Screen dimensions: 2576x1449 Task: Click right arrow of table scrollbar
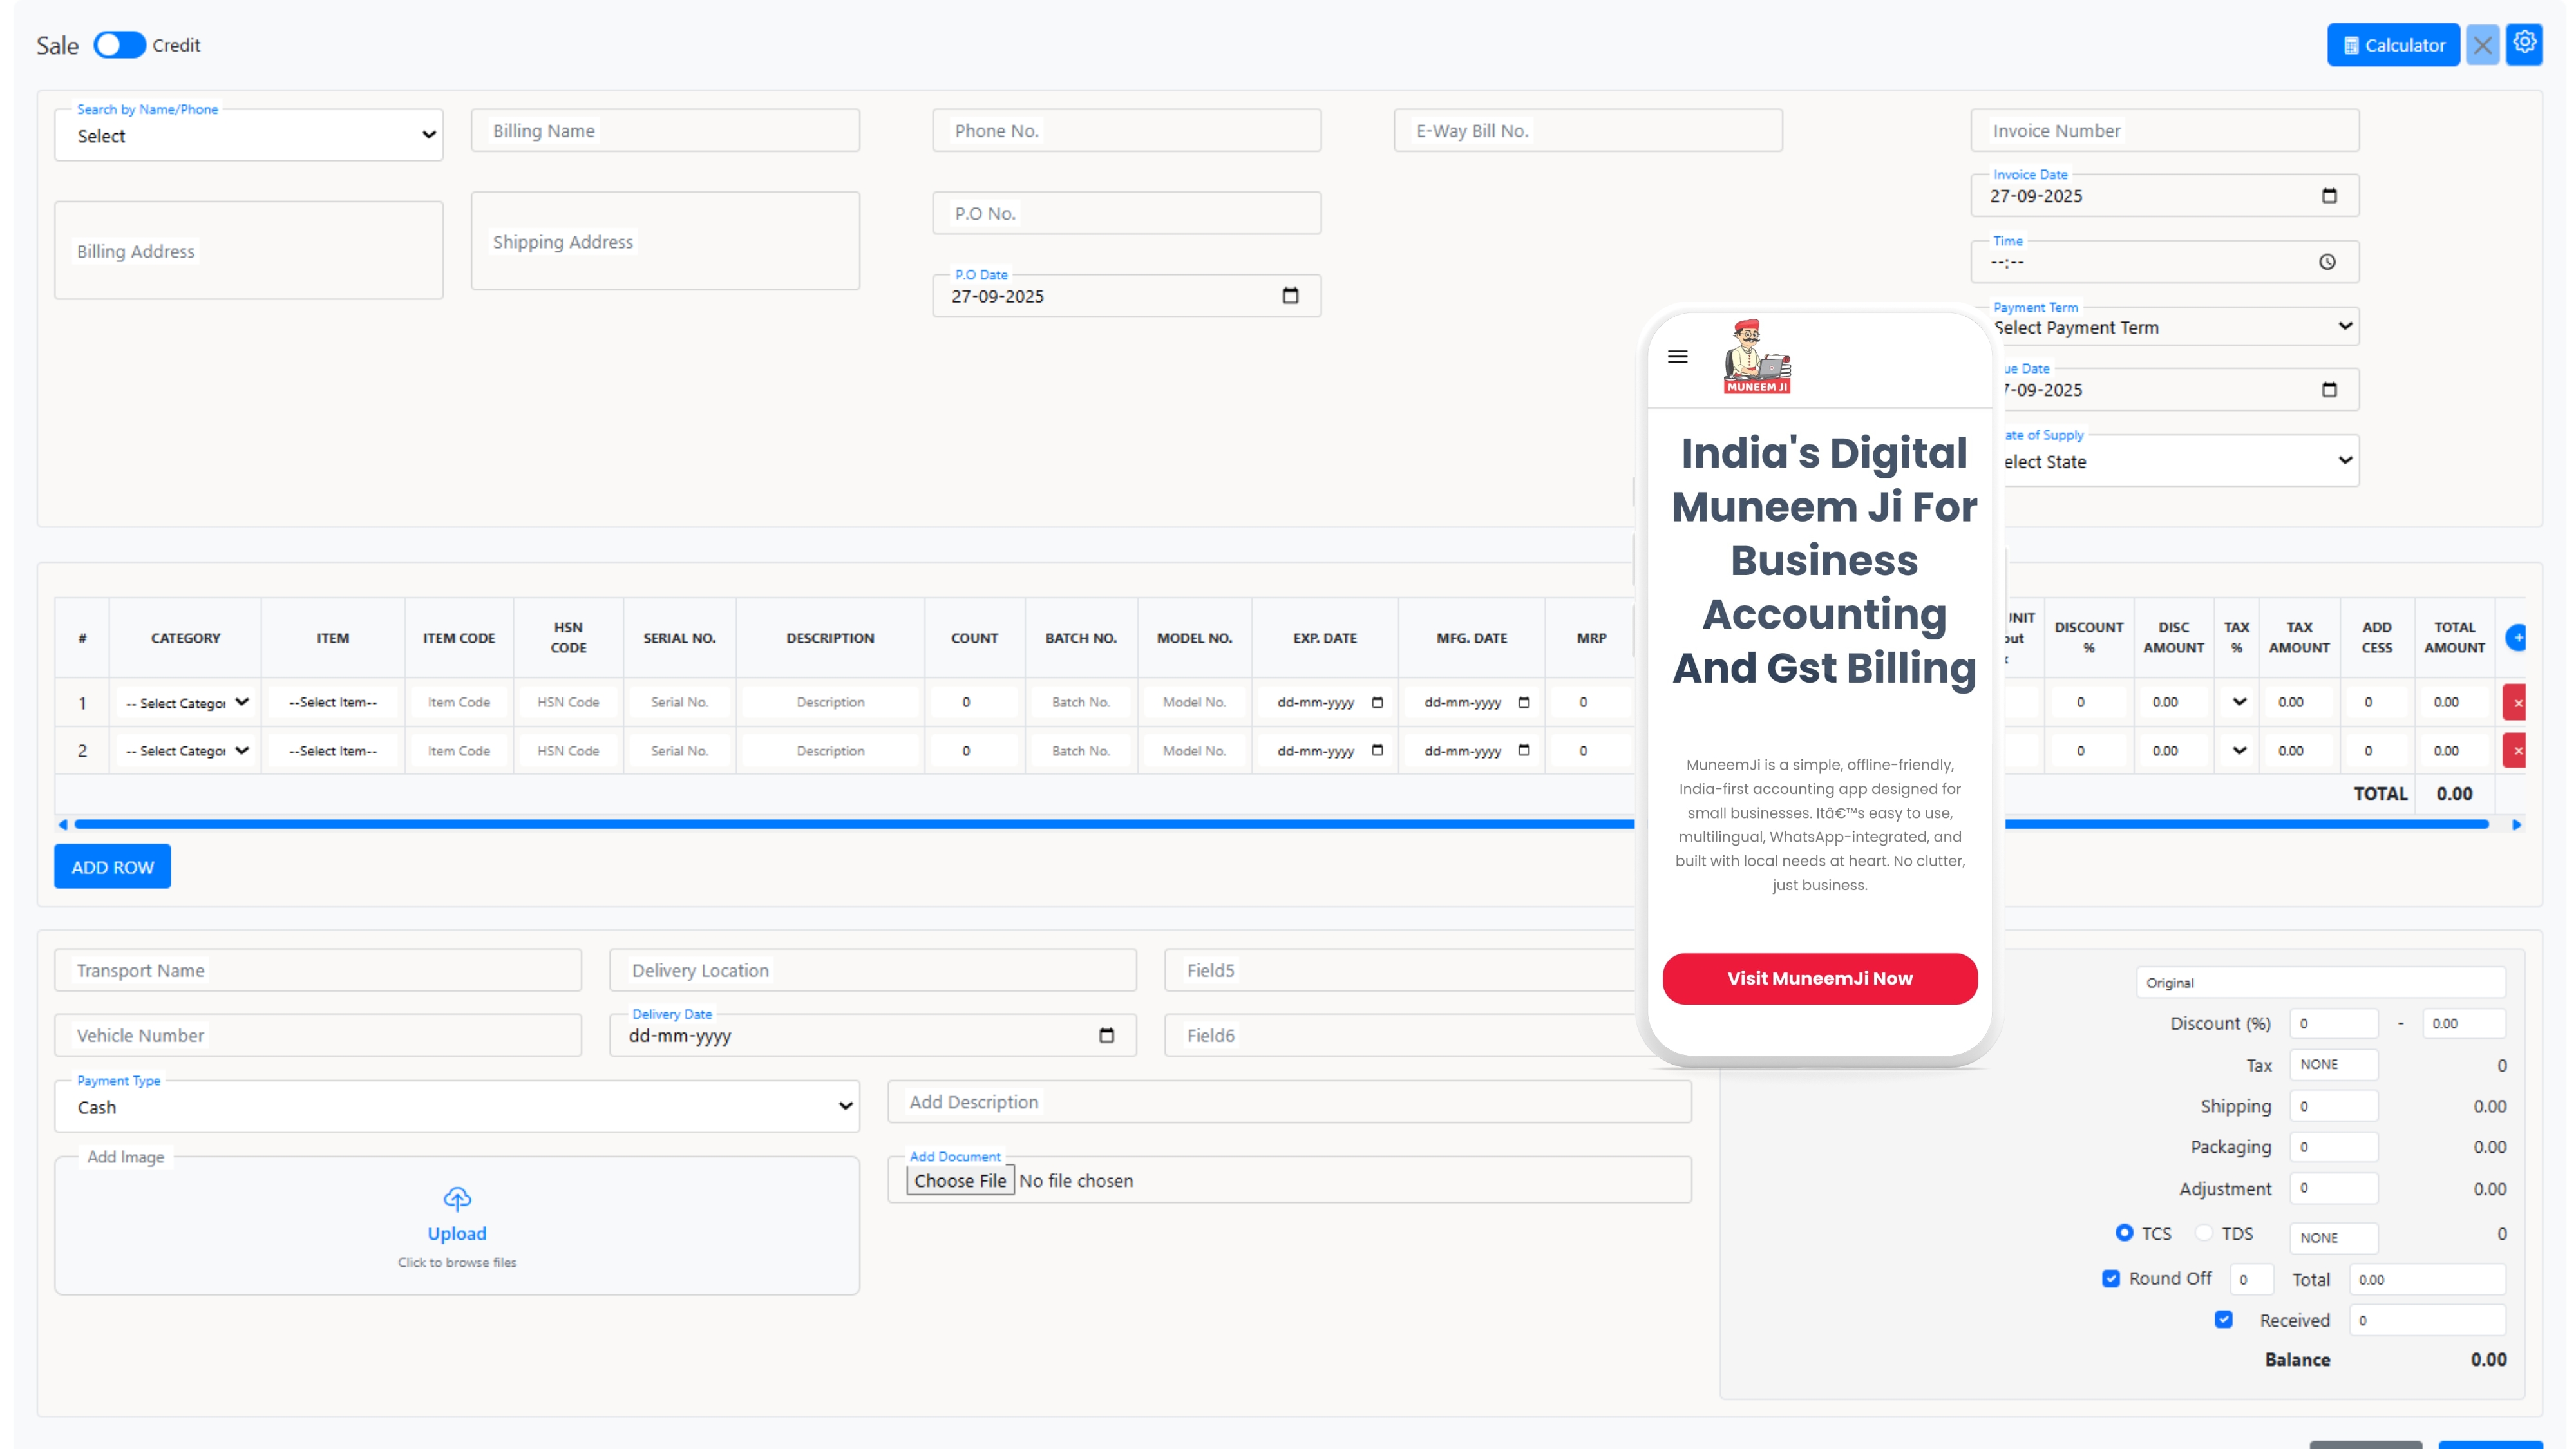click(2517, 824)
